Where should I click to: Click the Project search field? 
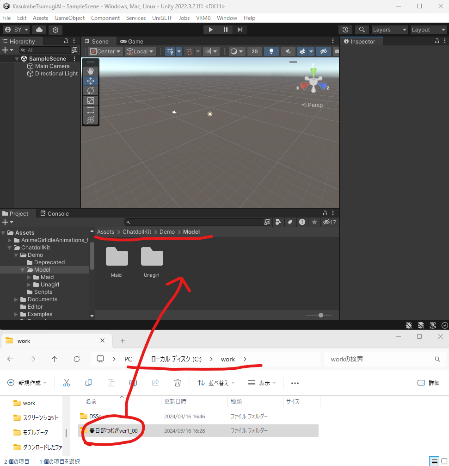point(194,222)
